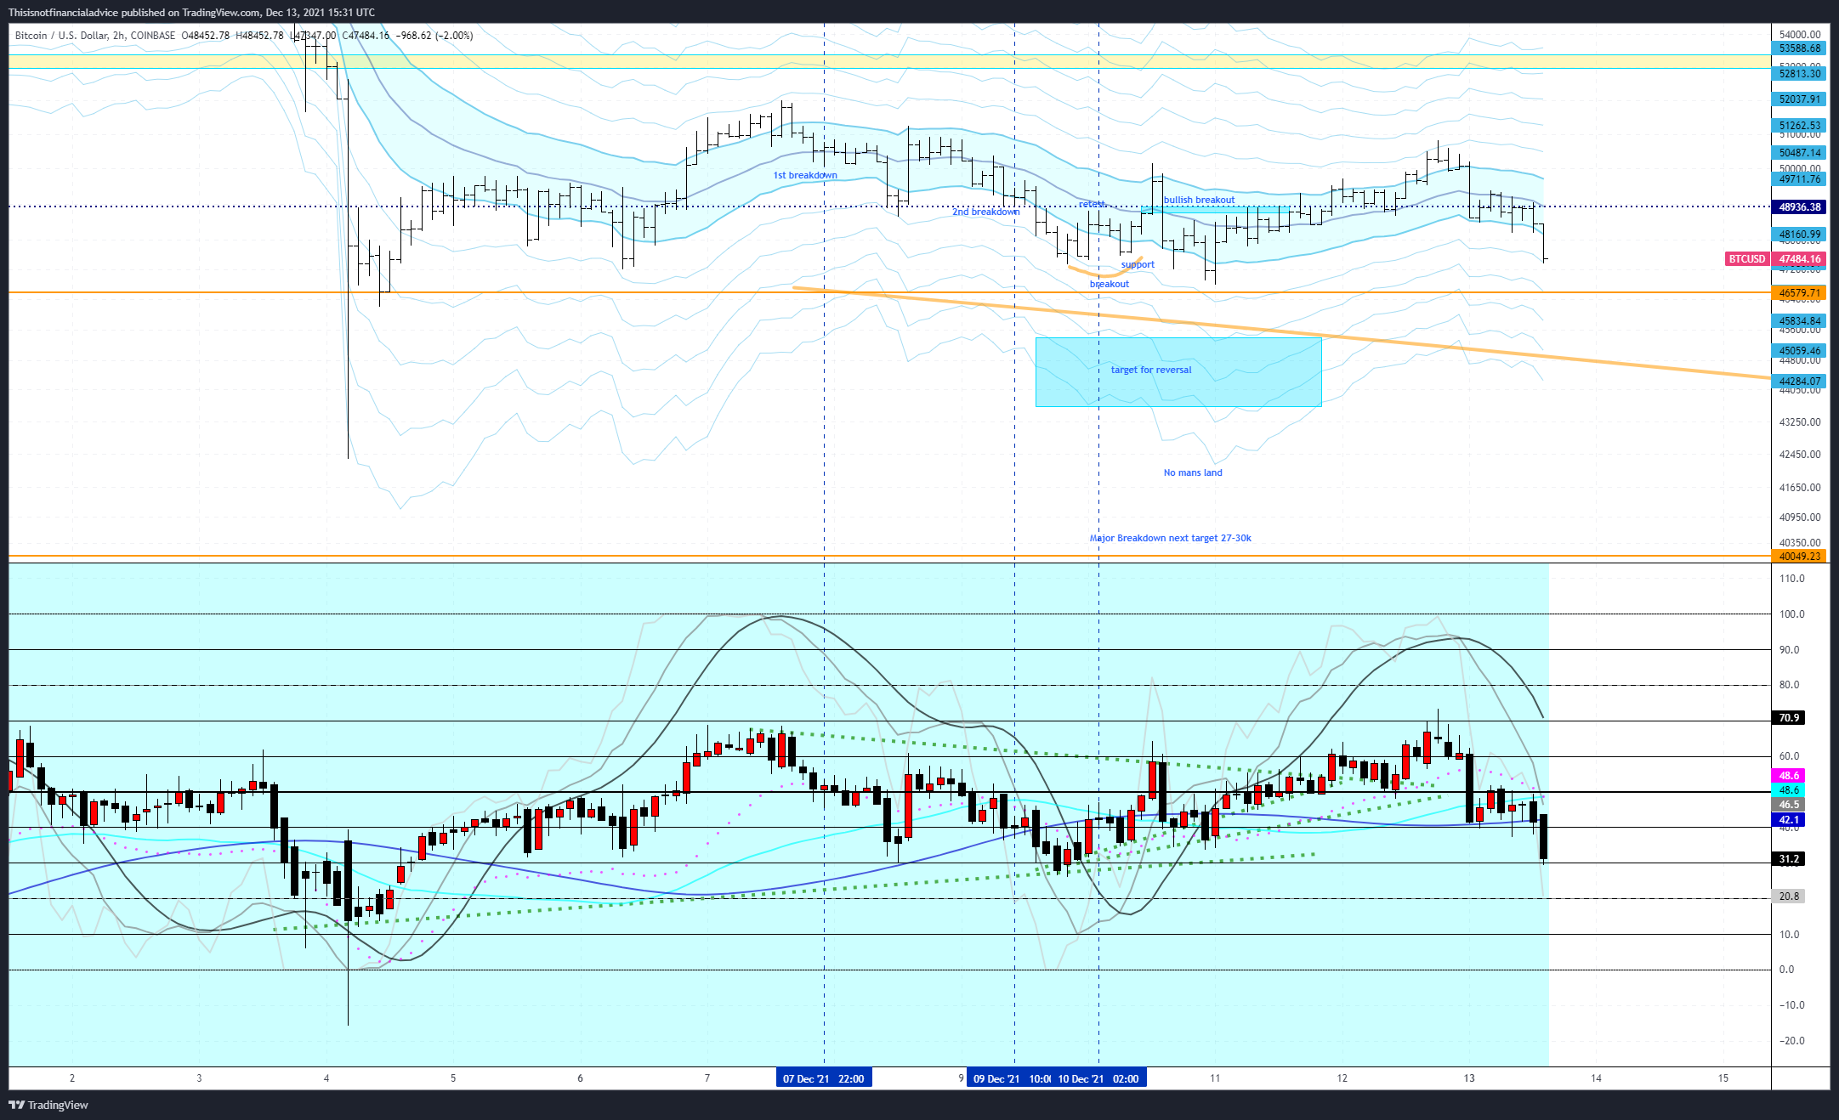Click date 14 on the time axis

(1596, 1078)
